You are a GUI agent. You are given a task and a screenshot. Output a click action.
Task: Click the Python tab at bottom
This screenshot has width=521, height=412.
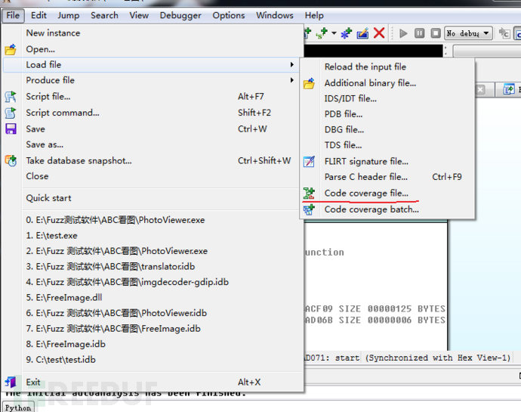click(x=18, y=407)
